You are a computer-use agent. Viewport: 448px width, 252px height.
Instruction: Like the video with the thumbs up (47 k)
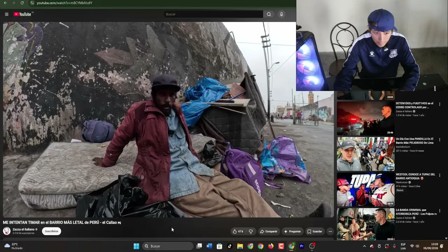tap(238, 231)
